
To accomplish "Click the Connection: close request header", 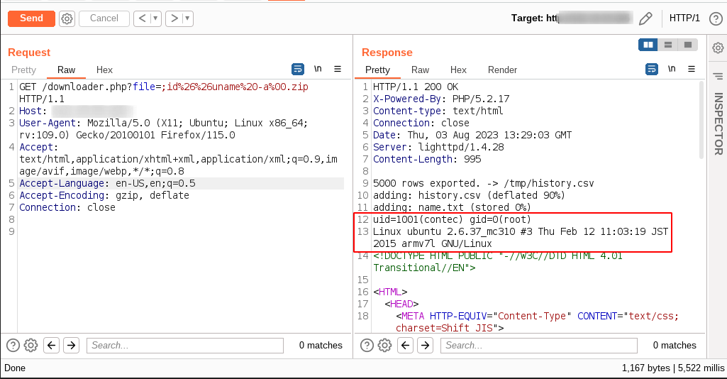I will click(67, 207).
